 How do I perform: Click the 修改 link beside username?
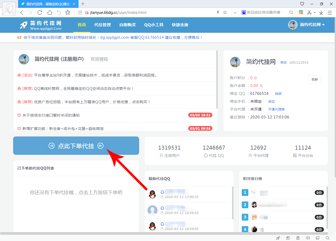point(283,63)
